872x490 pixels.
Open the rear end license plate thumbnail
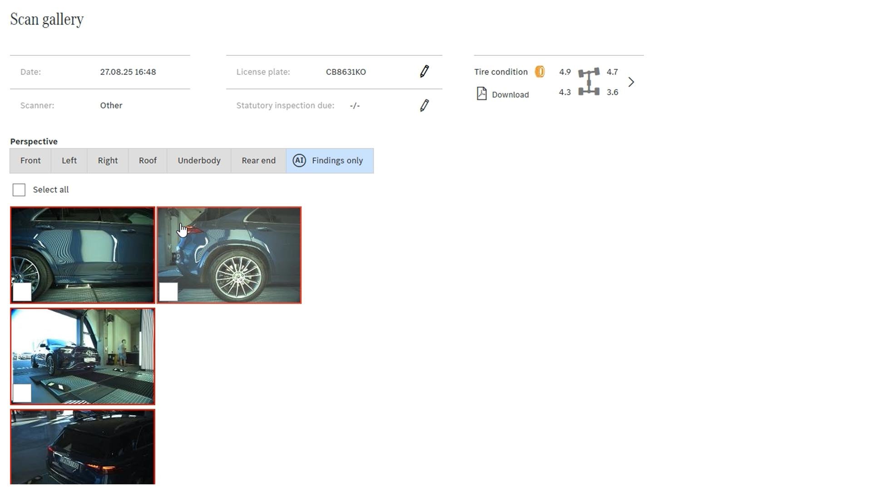[83, 447]
